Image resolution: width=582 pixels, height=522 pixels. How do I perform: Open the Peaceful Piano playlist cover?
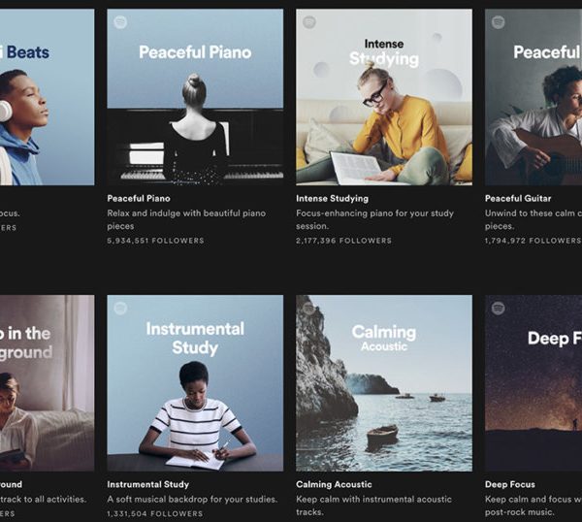[x=195, y=97]
